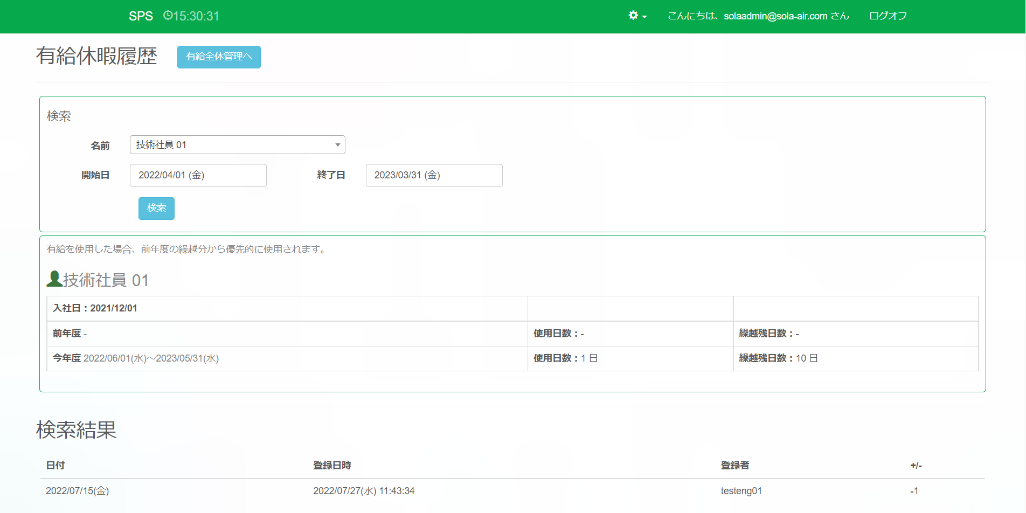Open the 名前 employee dropdown
The height and width of the screenshot is (513, 1026).
pyautogui.click(x=237, y=145)
